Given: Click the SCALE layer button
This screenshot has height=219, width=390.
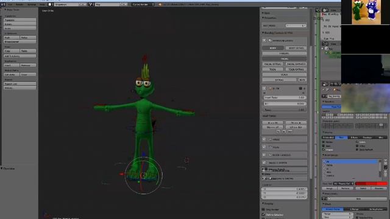Looking at the screenshot, I should click(x=285, y=74).
